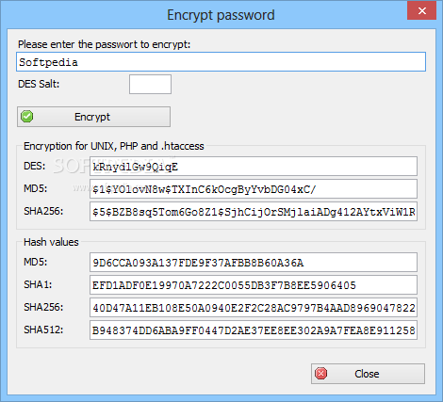The height and width of the screenshot is (402, 443).
Task: Click the green checkmark icon on Encrypt
Action: pos(27,117)
